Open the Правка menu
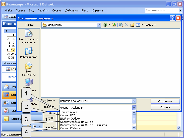 coord(20,10)
